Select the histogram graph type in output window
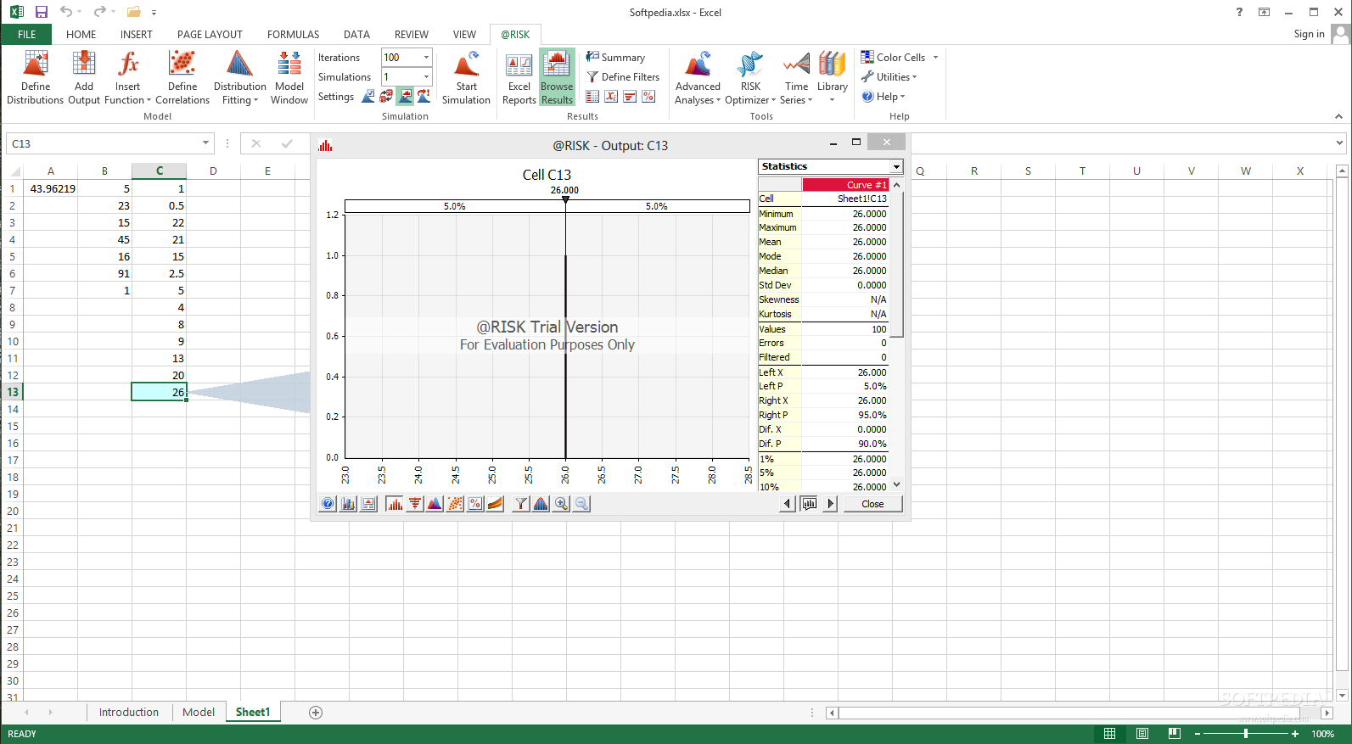This screenshot has width=1352, height=744. (395, 504)
